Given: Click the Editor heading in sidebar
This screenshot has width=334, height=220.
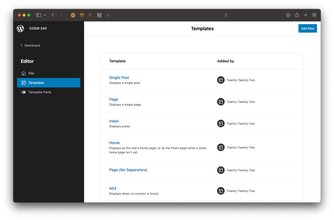Looking at the screenshot, I should [x=27, y=61].
